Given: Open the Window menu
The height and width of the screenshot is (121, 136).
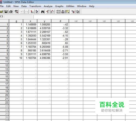Looking at the screenshot, I should pos(82,6).
